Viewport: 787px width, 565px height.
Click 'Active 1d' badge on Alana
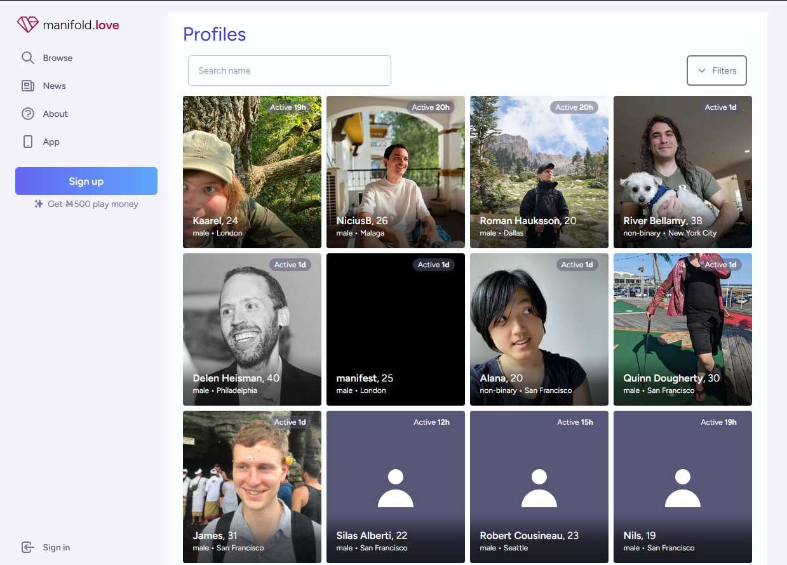(x=577, y=265)
